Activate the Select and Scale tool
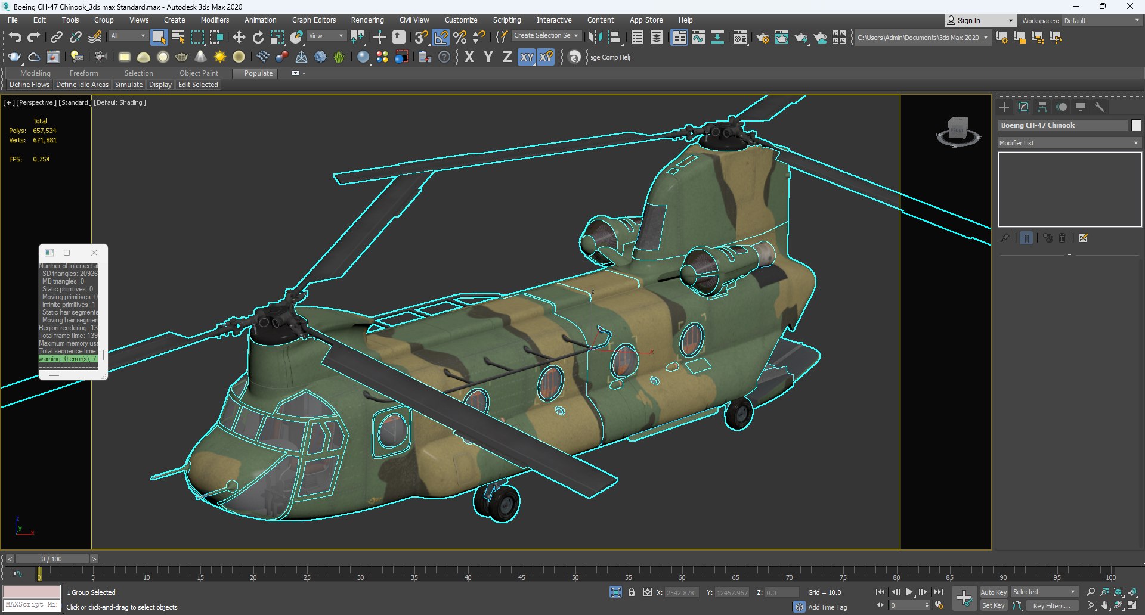1145x615 pixels. 277,38
